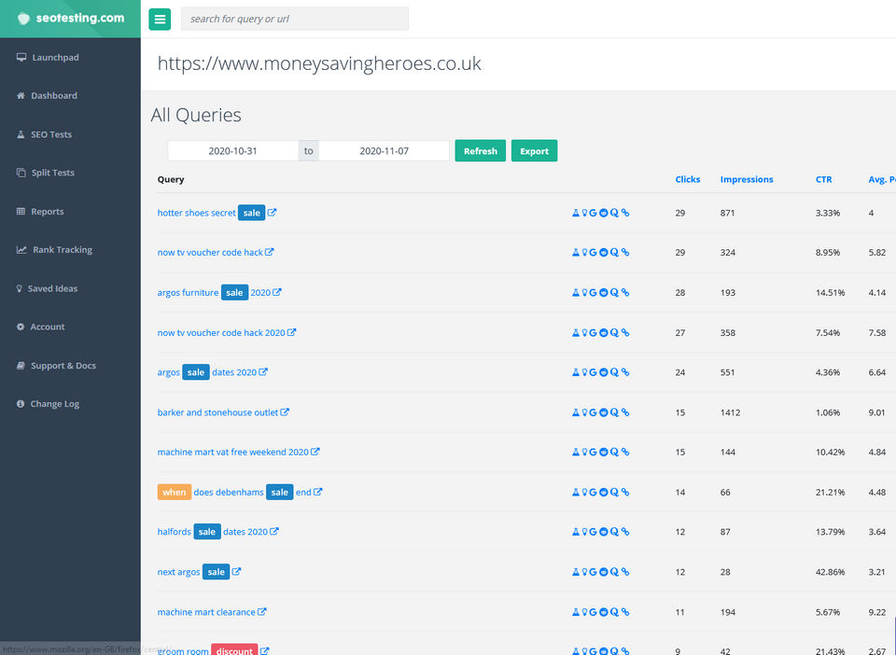896x655 pixels.
Task: Select the CTR value 42.86%
Action: tap(830, 572)
